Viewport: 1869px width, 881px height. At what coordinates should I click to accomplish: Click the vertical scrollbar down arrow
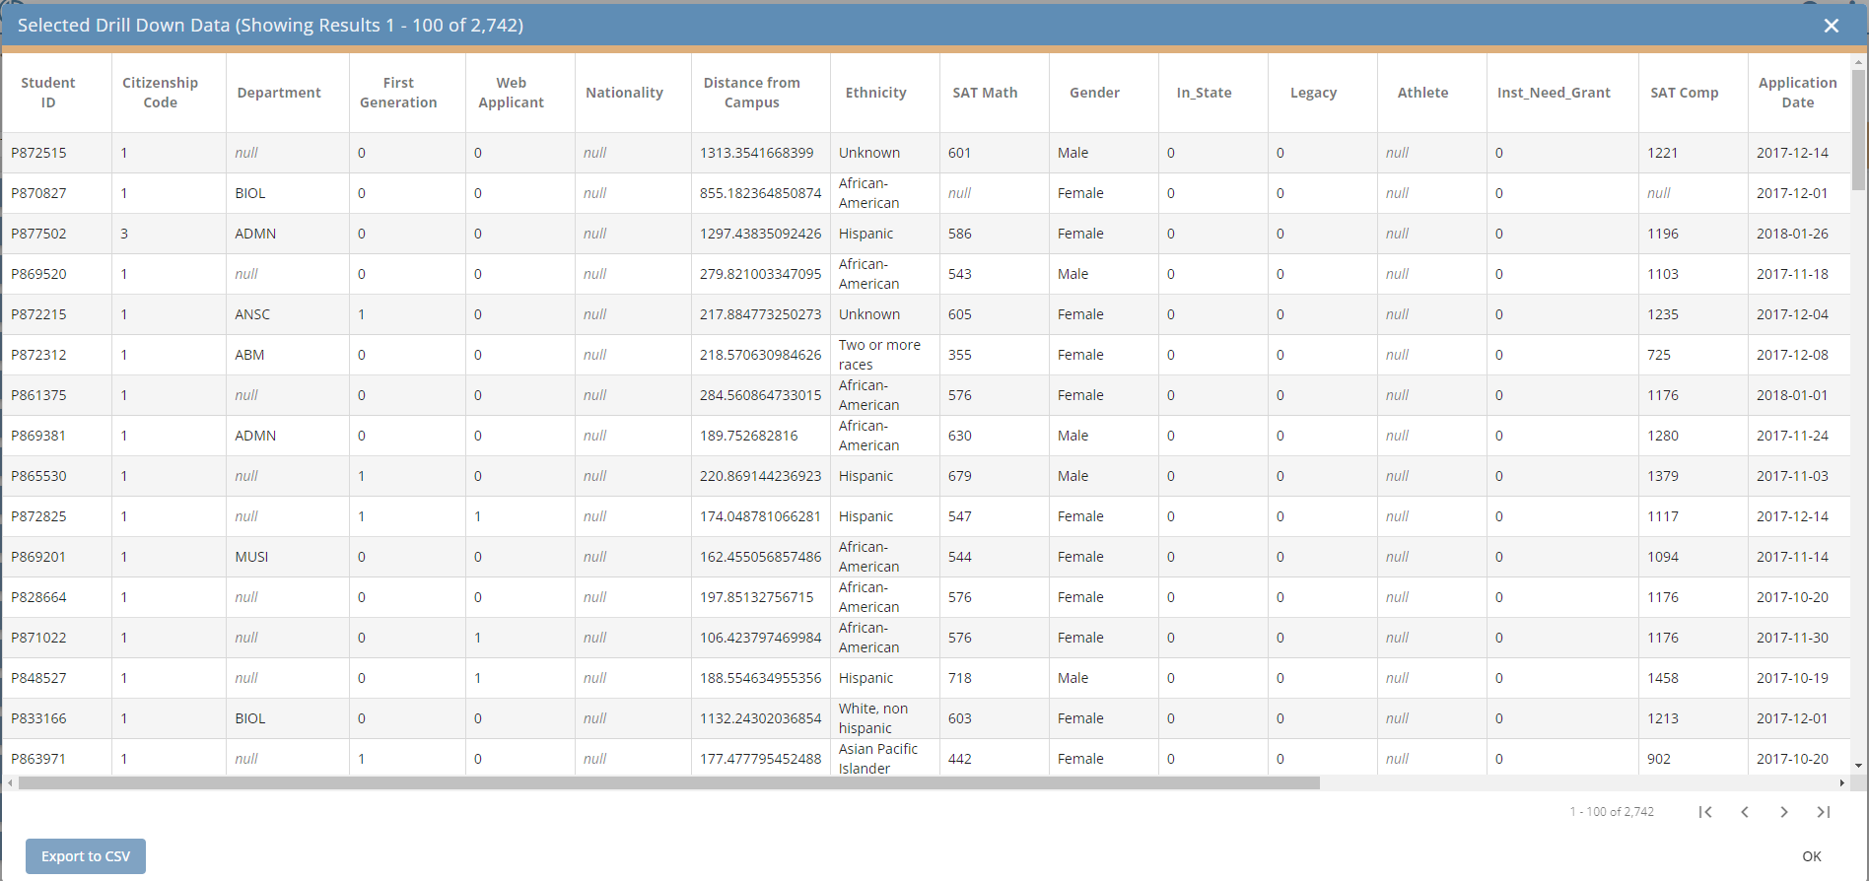(1859, 766)
